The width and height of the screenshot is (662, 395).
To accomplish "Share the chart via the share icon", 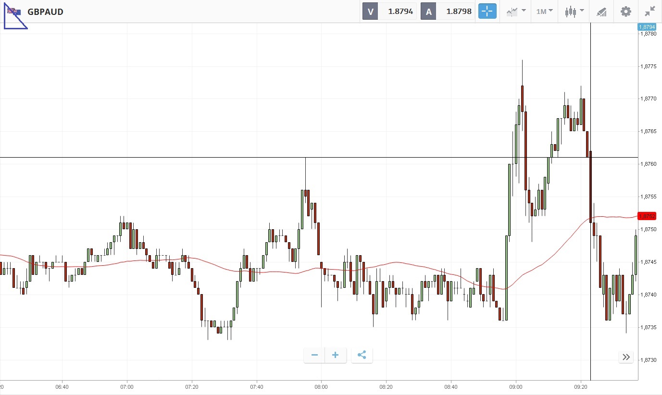I will coord(362,355).
